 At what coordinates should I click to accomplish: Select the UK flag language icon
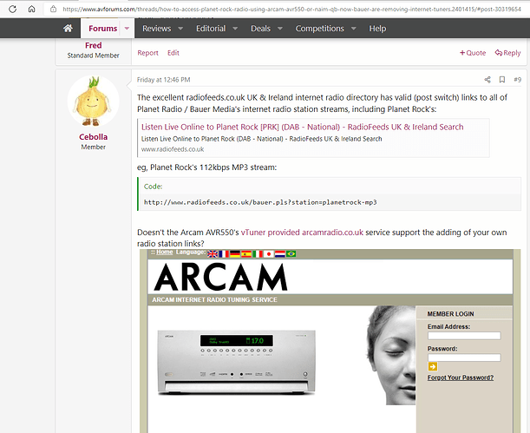click(213, 253)
